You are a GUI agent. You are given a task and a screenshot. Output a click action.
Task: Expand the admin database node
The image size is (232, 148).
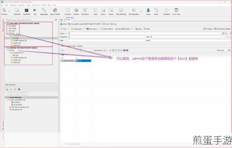coord(8,26)
